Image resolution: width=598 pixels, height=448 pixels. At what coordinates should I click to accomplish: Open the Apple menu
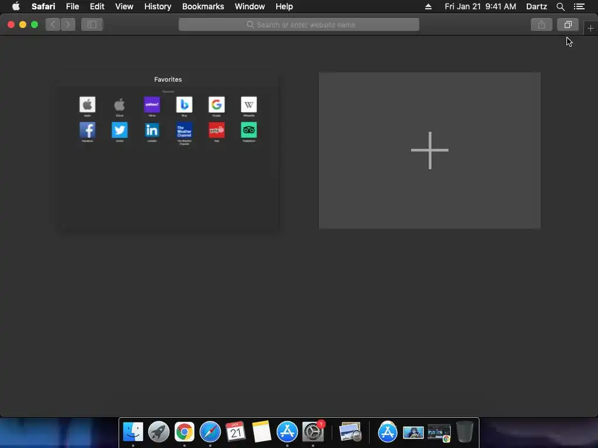point(16,6)
